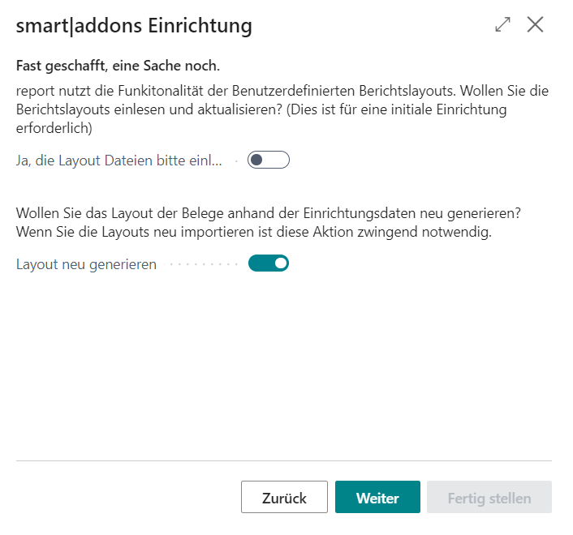Click the 'Ja, die Layout Dateien bitte einl...' label

[x=118, y=160]
